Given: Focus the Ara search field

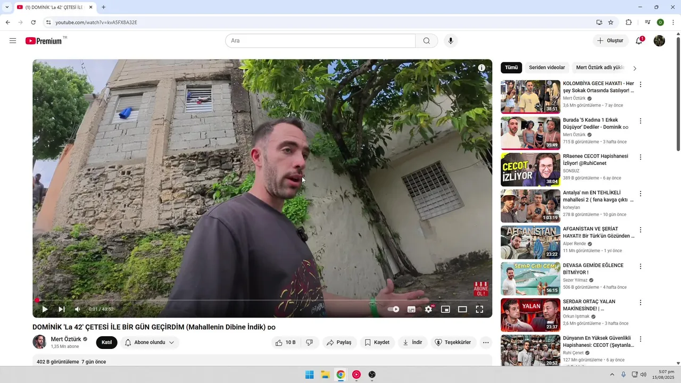Looking at the screenshot, I should [x=320, y=41].
